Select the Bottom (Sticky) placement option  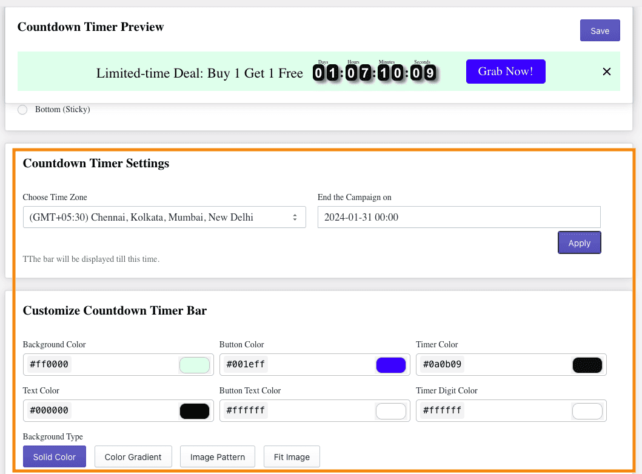(22, 110)
